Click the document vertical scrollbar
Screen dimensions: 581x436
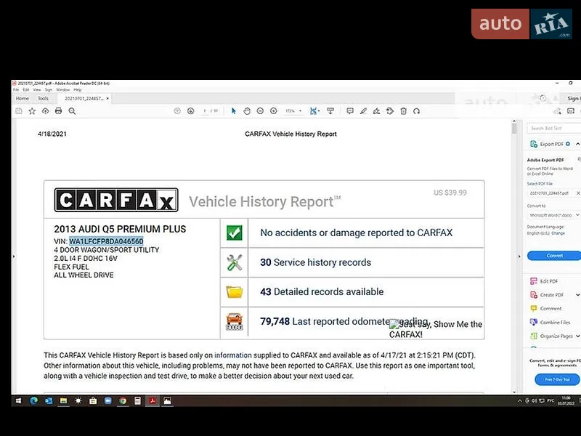[514, 256]
